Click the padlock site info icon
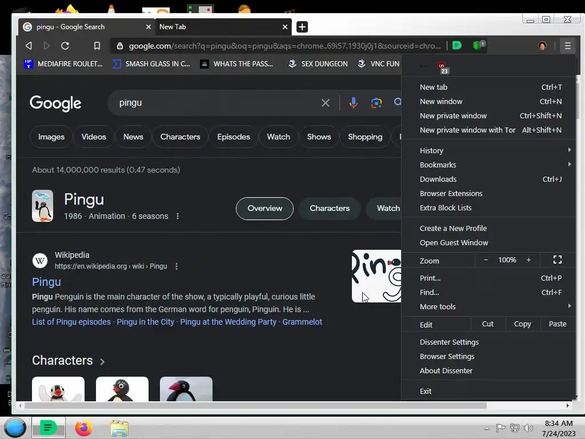 pyautogui.click(x=120, y=46)
